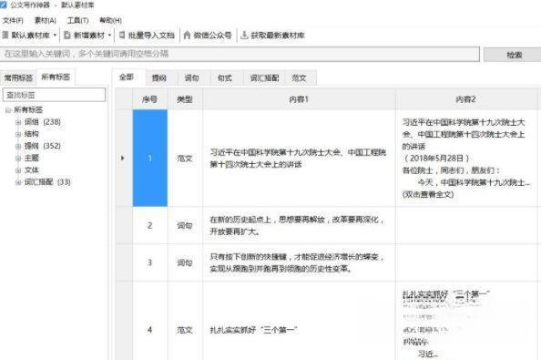Click 内容1 text of row 1 speech

pyautogui.click(x=298, y=159)
